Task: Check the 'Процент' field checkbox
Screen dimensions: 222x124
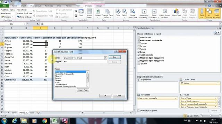Action: pos(139,63)
